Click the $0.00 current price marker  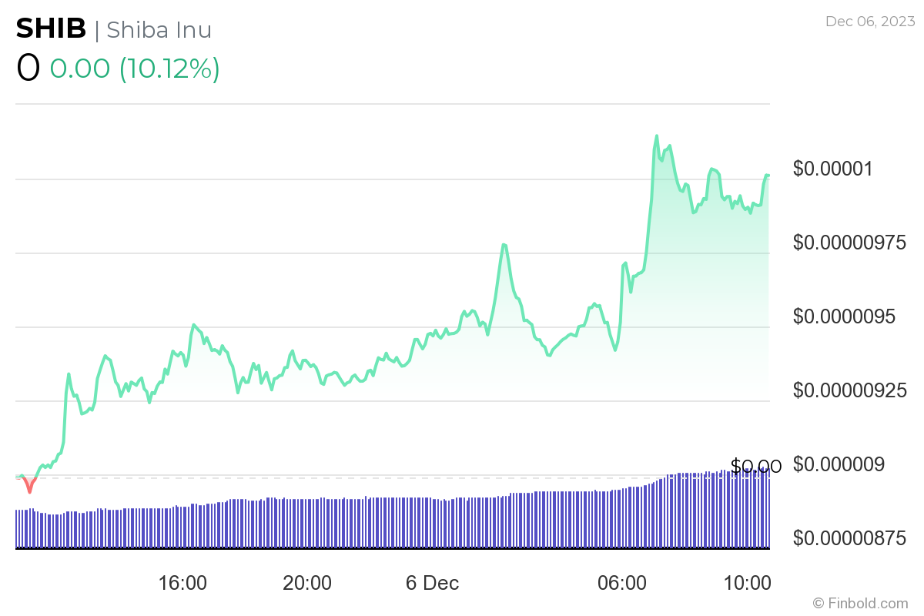756,466
